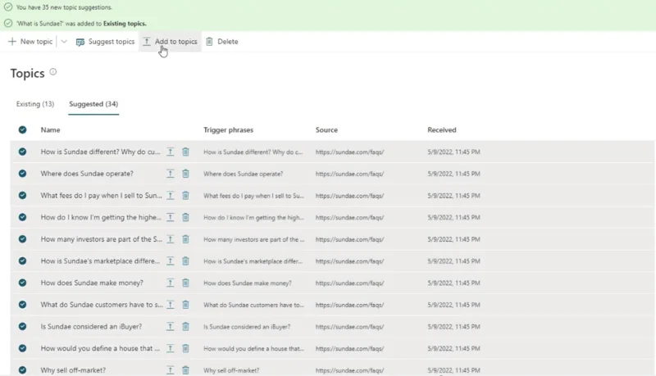The height and width of the screenshot is (376, 656).
Task: Add 'Where does Sundae operate?' to topics icon
Action: (x=171, y=174)
